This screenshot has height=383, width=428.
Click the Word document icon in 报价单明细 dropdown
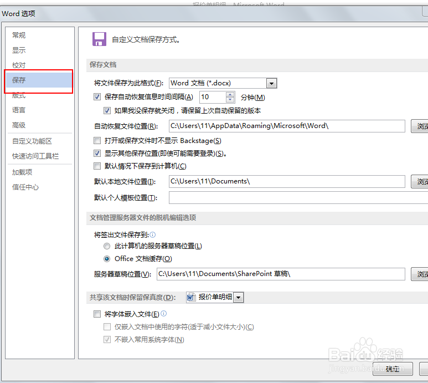[x=192, y=297]
